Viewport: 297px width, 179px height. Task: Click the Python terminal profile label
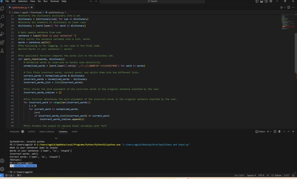[260, 132]
